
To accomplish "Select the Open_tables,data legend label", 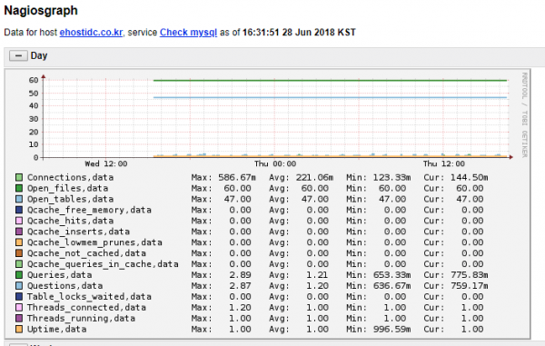I will (71, 199).
